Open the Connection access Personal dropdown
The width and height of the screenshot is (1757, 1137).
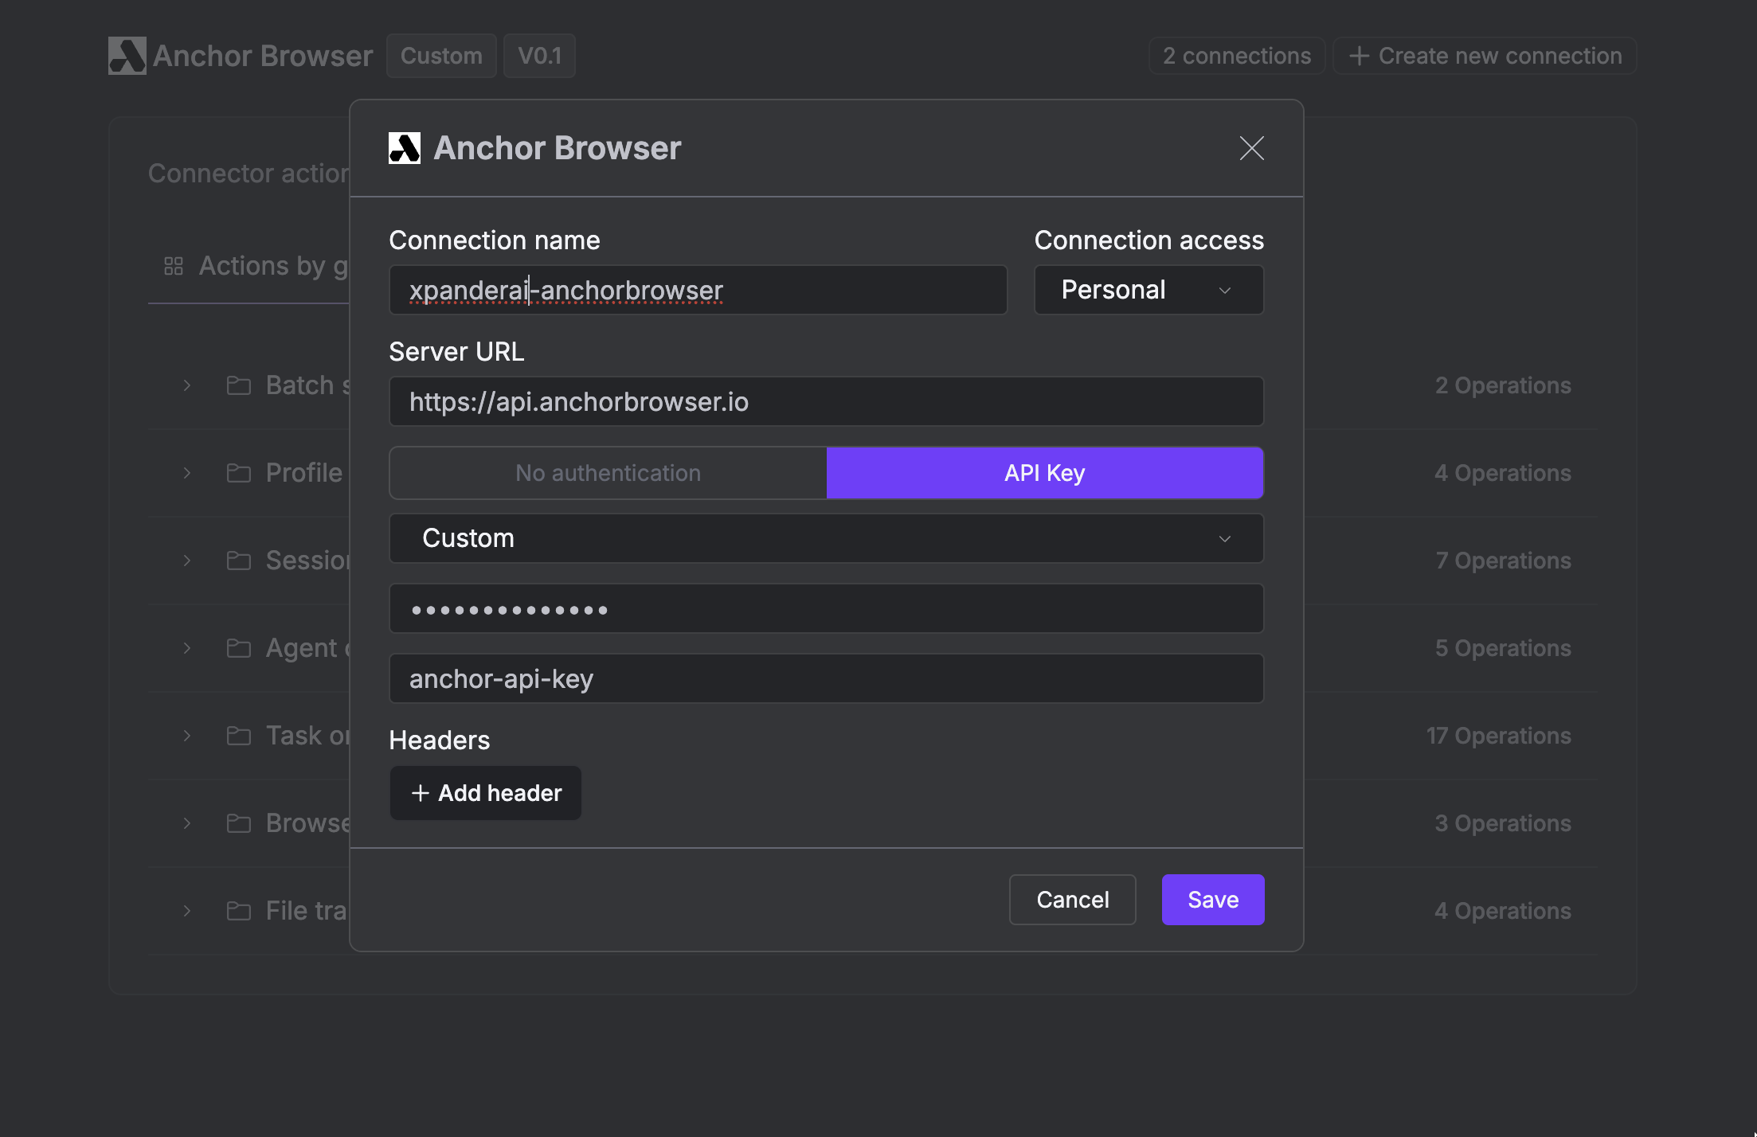click(1148, 290)
